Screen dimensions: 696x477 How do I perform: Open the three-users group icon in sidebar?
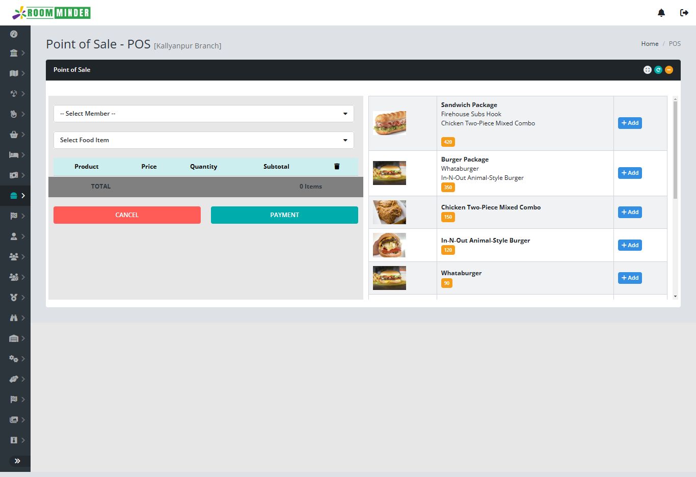click(x=14, y=257)
